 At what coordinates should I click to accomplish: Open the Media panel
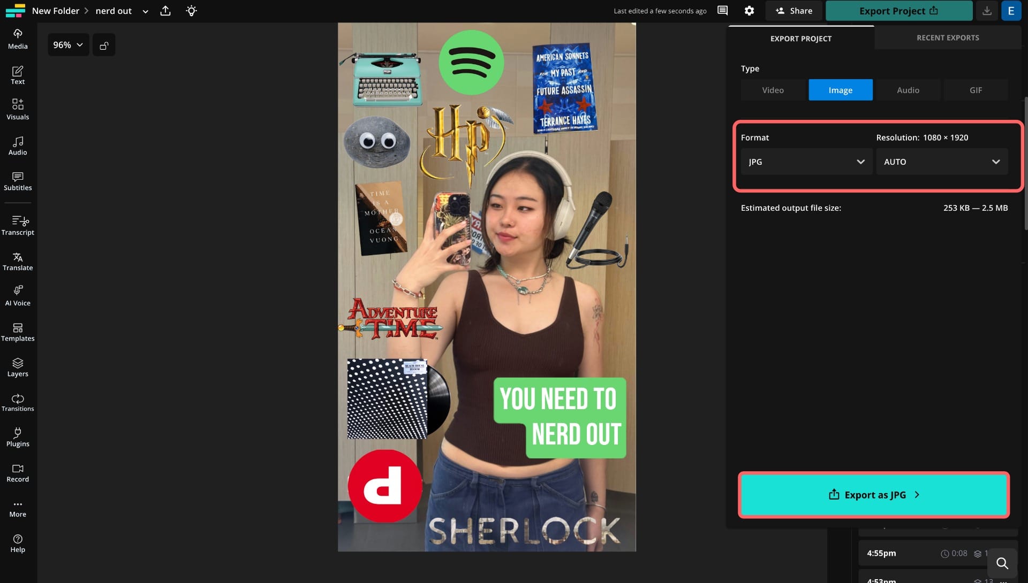18,39
